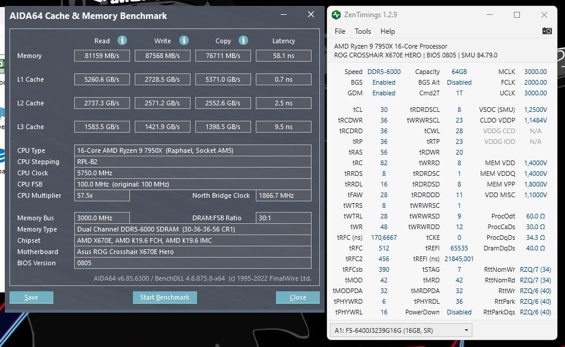Click the tRAS value "56"
Viewport: 565px width, 347px height.
384,152
